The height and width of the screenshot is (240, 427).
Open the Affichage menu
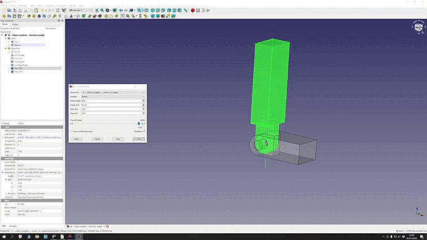pos(23,6)
